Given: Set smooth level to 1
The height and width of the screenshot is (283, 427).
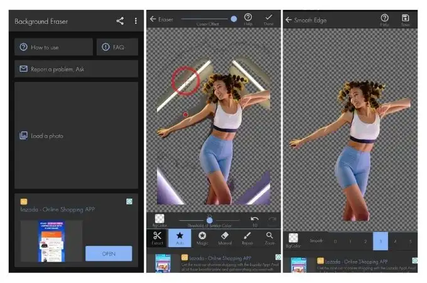Looking at the screenshot, I should pyautogui.click(x=350, y=241).
